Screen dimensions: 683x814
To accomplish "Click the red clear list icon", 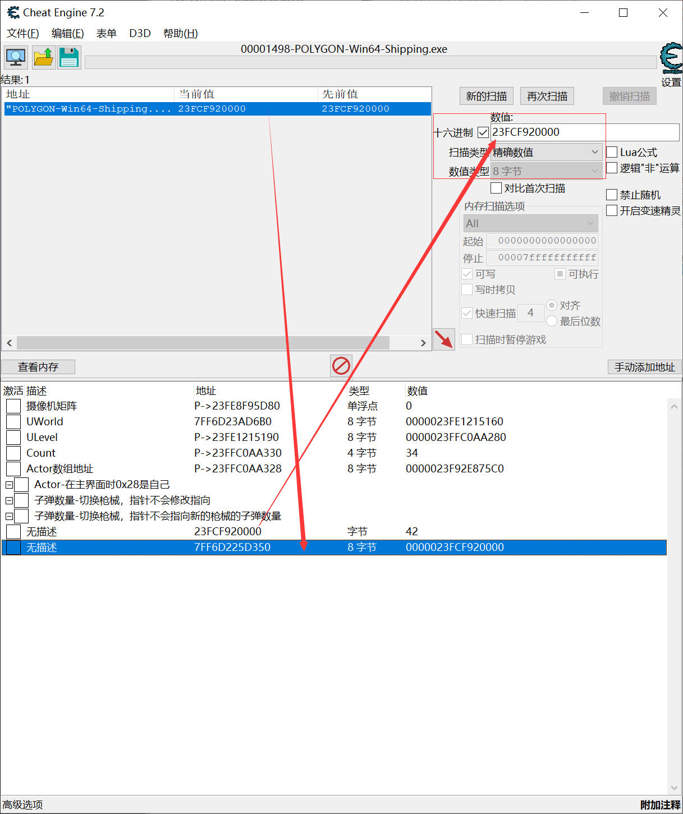I will coord(341,366).
